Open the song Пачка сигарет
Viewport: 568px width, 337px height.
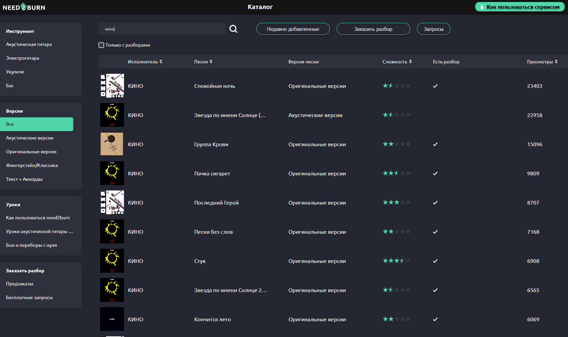[x=212, y=173]
